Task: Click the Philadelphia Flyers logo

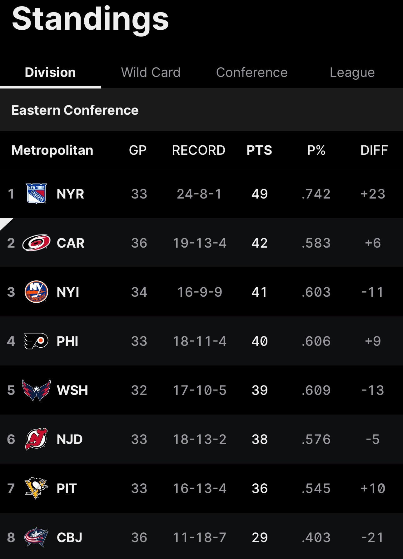Action: [x=36, y=341]
